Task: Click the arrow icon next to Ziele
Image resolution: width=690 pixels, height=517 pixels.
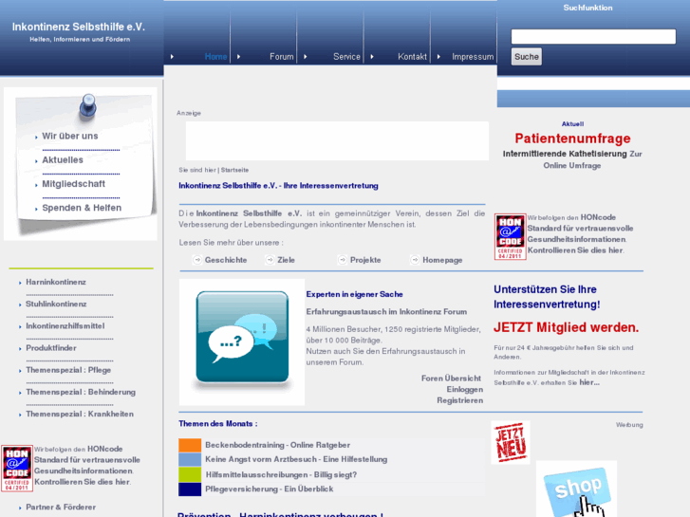Action: pyautogui.click(x=270, y=260)
